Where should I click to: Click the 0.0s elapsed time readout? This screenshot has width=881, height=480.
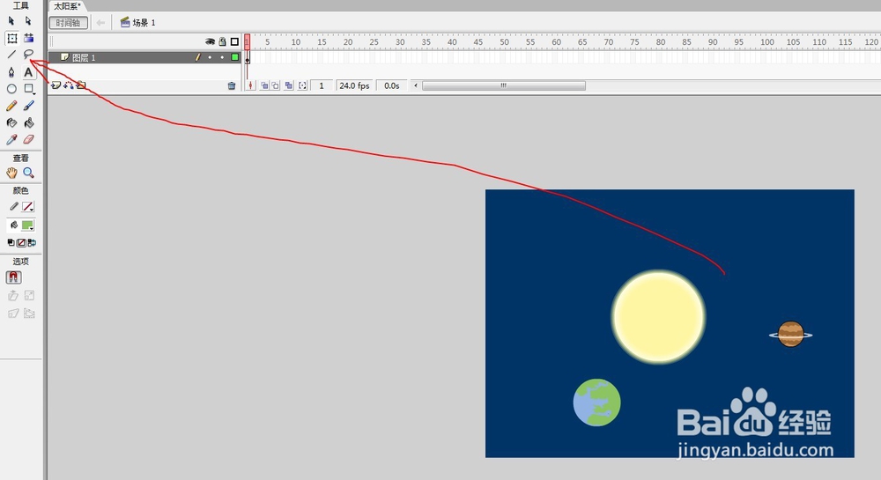point(392,85)
